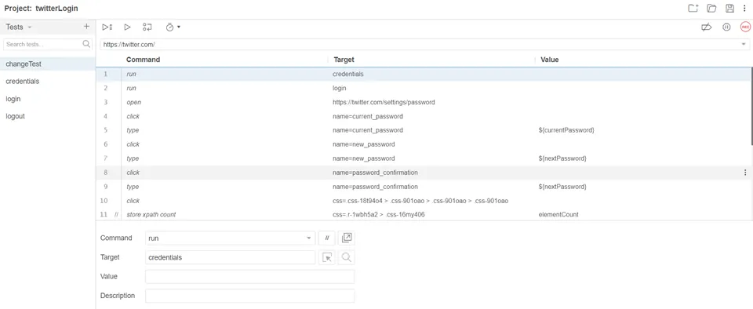Open the logout test

[16, 116]
